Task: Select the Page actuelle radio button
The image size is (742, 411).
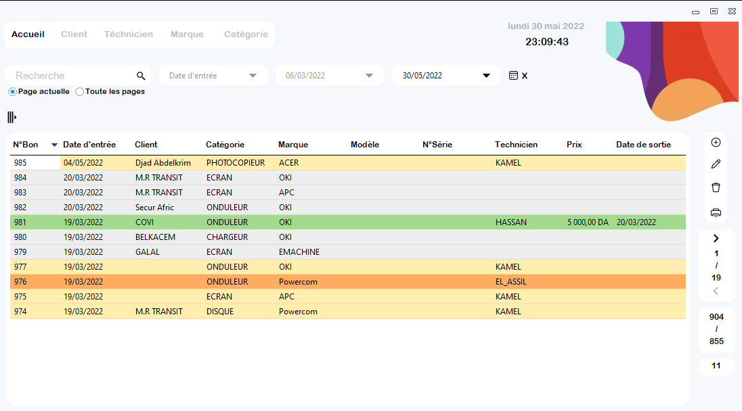Action: pyautogui.click(x=12, y=92)
